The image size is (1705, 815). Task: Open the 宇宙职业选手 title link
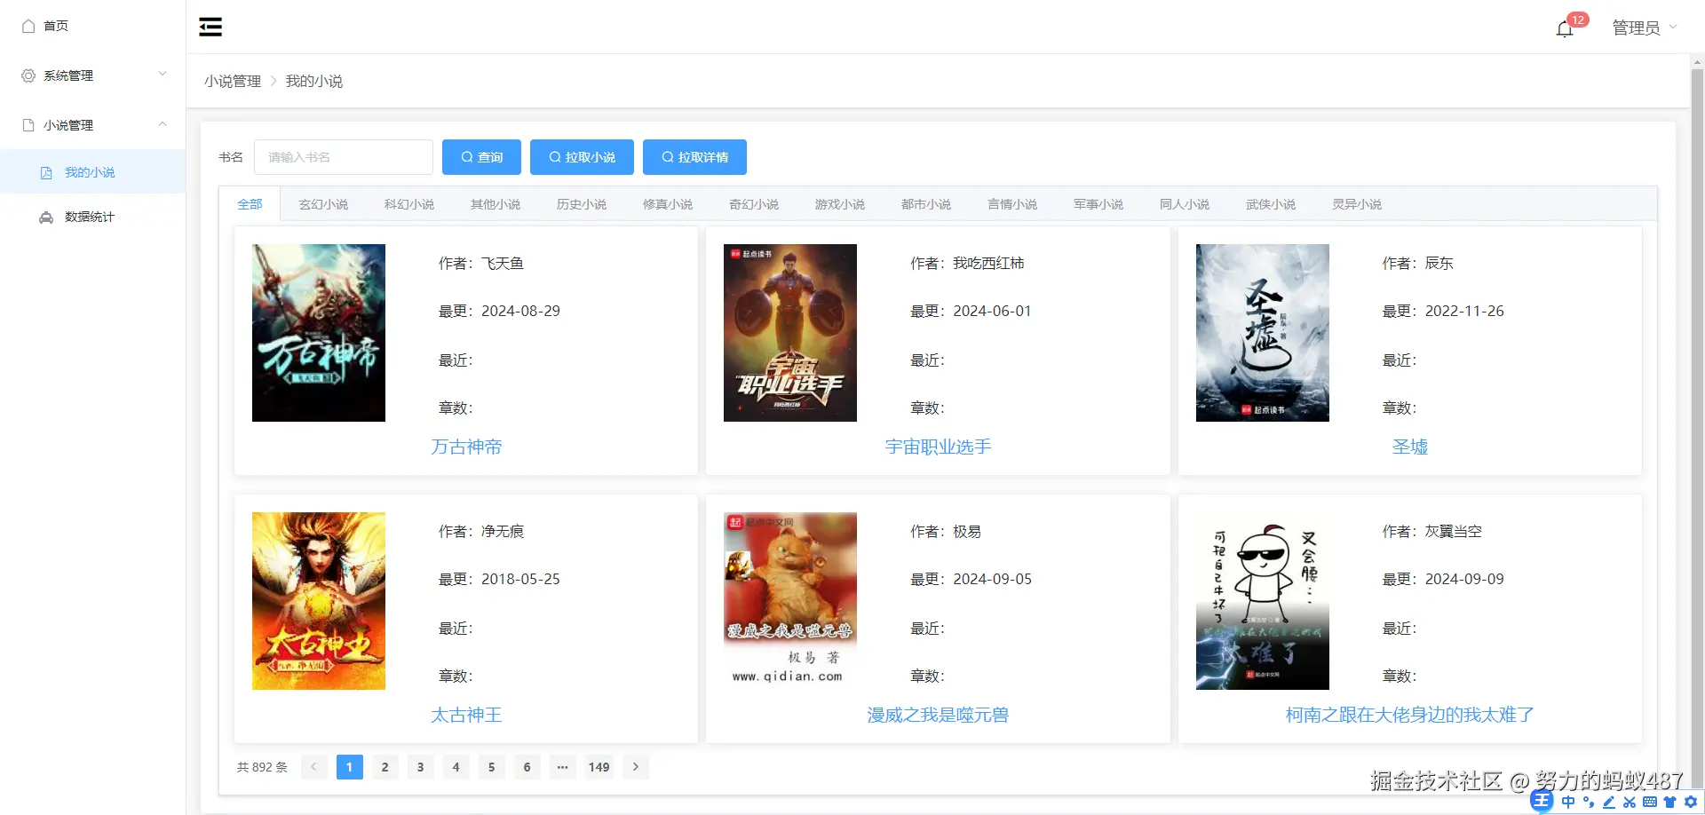click(x=938, y=447)
